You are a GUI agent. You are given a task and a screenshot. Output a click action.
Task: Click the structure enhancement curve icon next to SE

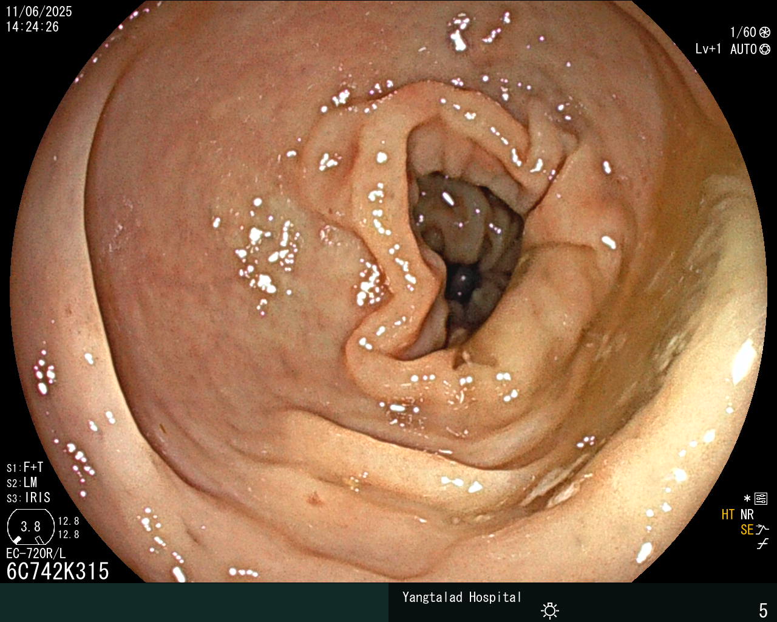pos(762,530)
